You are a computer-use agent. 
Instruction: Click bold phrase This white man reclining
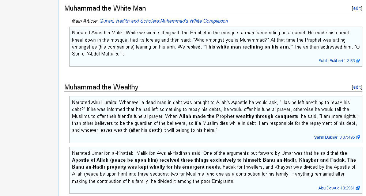(248, 47)
